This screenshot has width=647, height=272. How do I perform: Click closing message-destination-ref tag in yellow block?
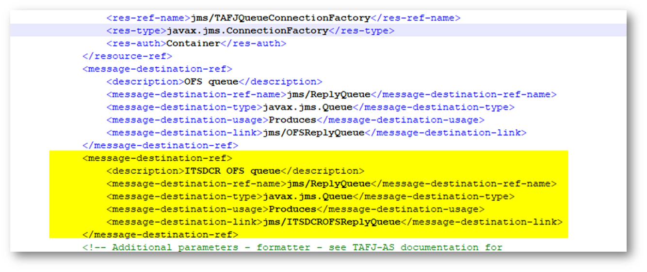click(x=160, y=235)
